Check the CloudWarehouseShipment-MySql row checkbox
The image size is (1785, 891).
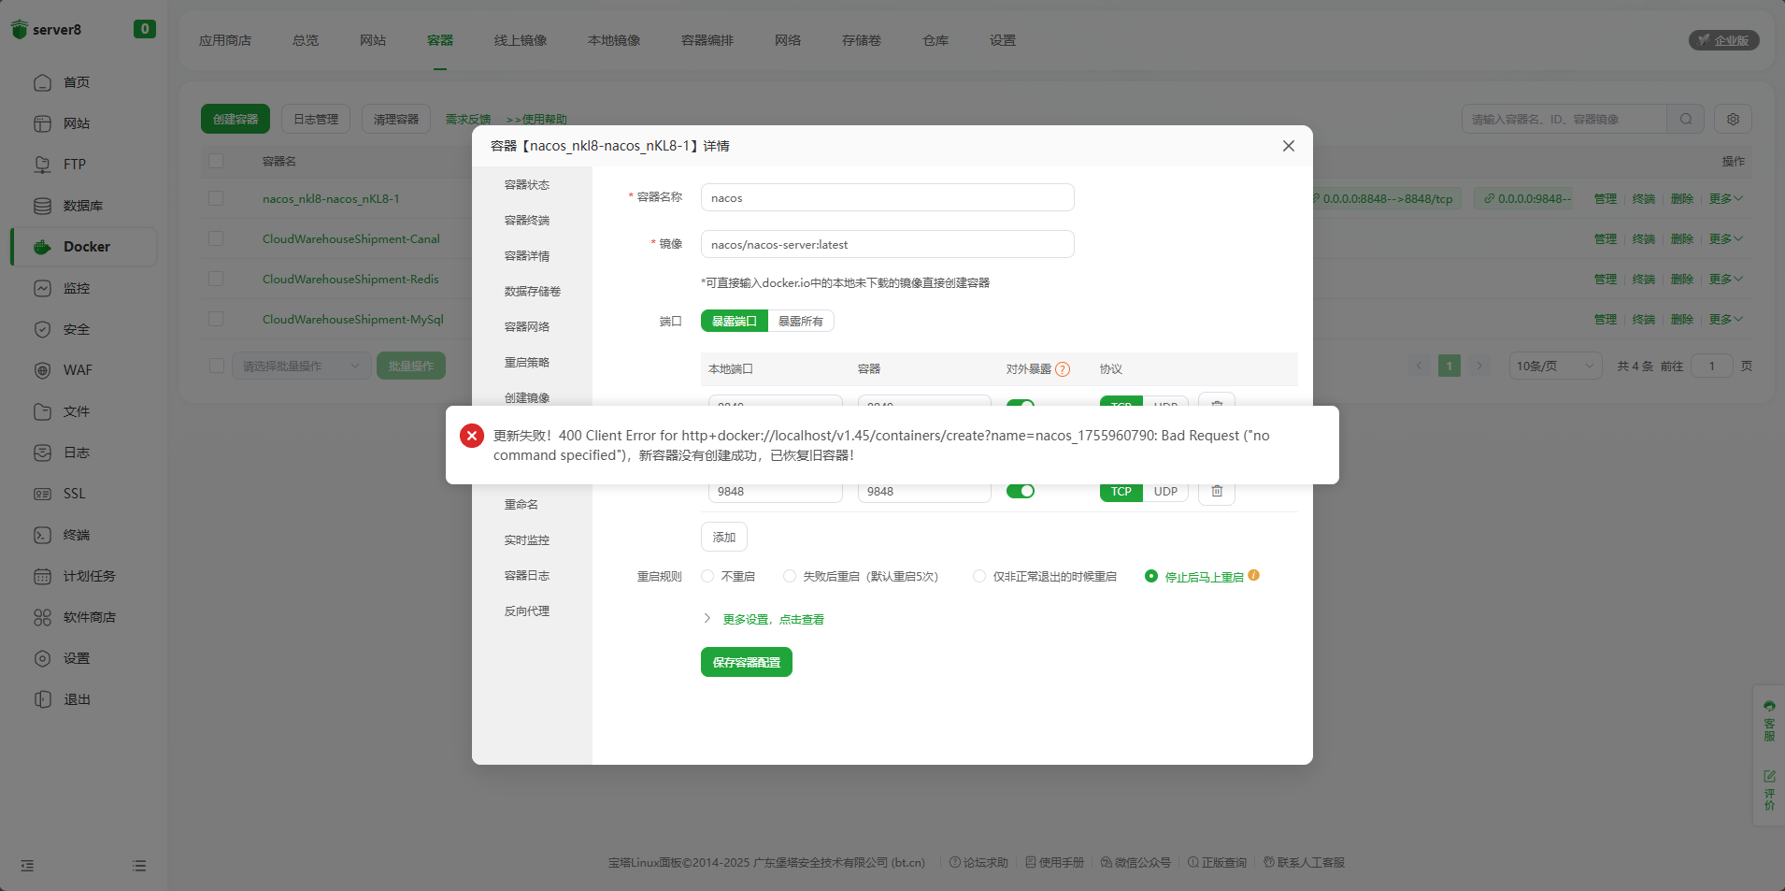coord(216,319)
